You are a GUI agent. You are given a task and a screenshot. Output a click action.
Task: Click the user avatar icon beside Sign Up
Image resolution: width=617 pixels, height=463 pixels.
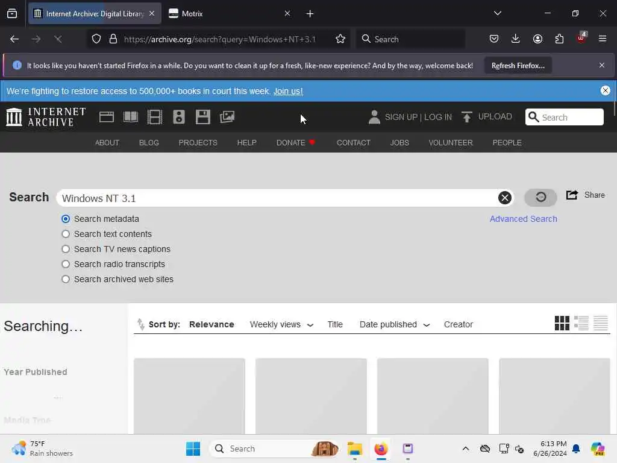pos(374,117)
